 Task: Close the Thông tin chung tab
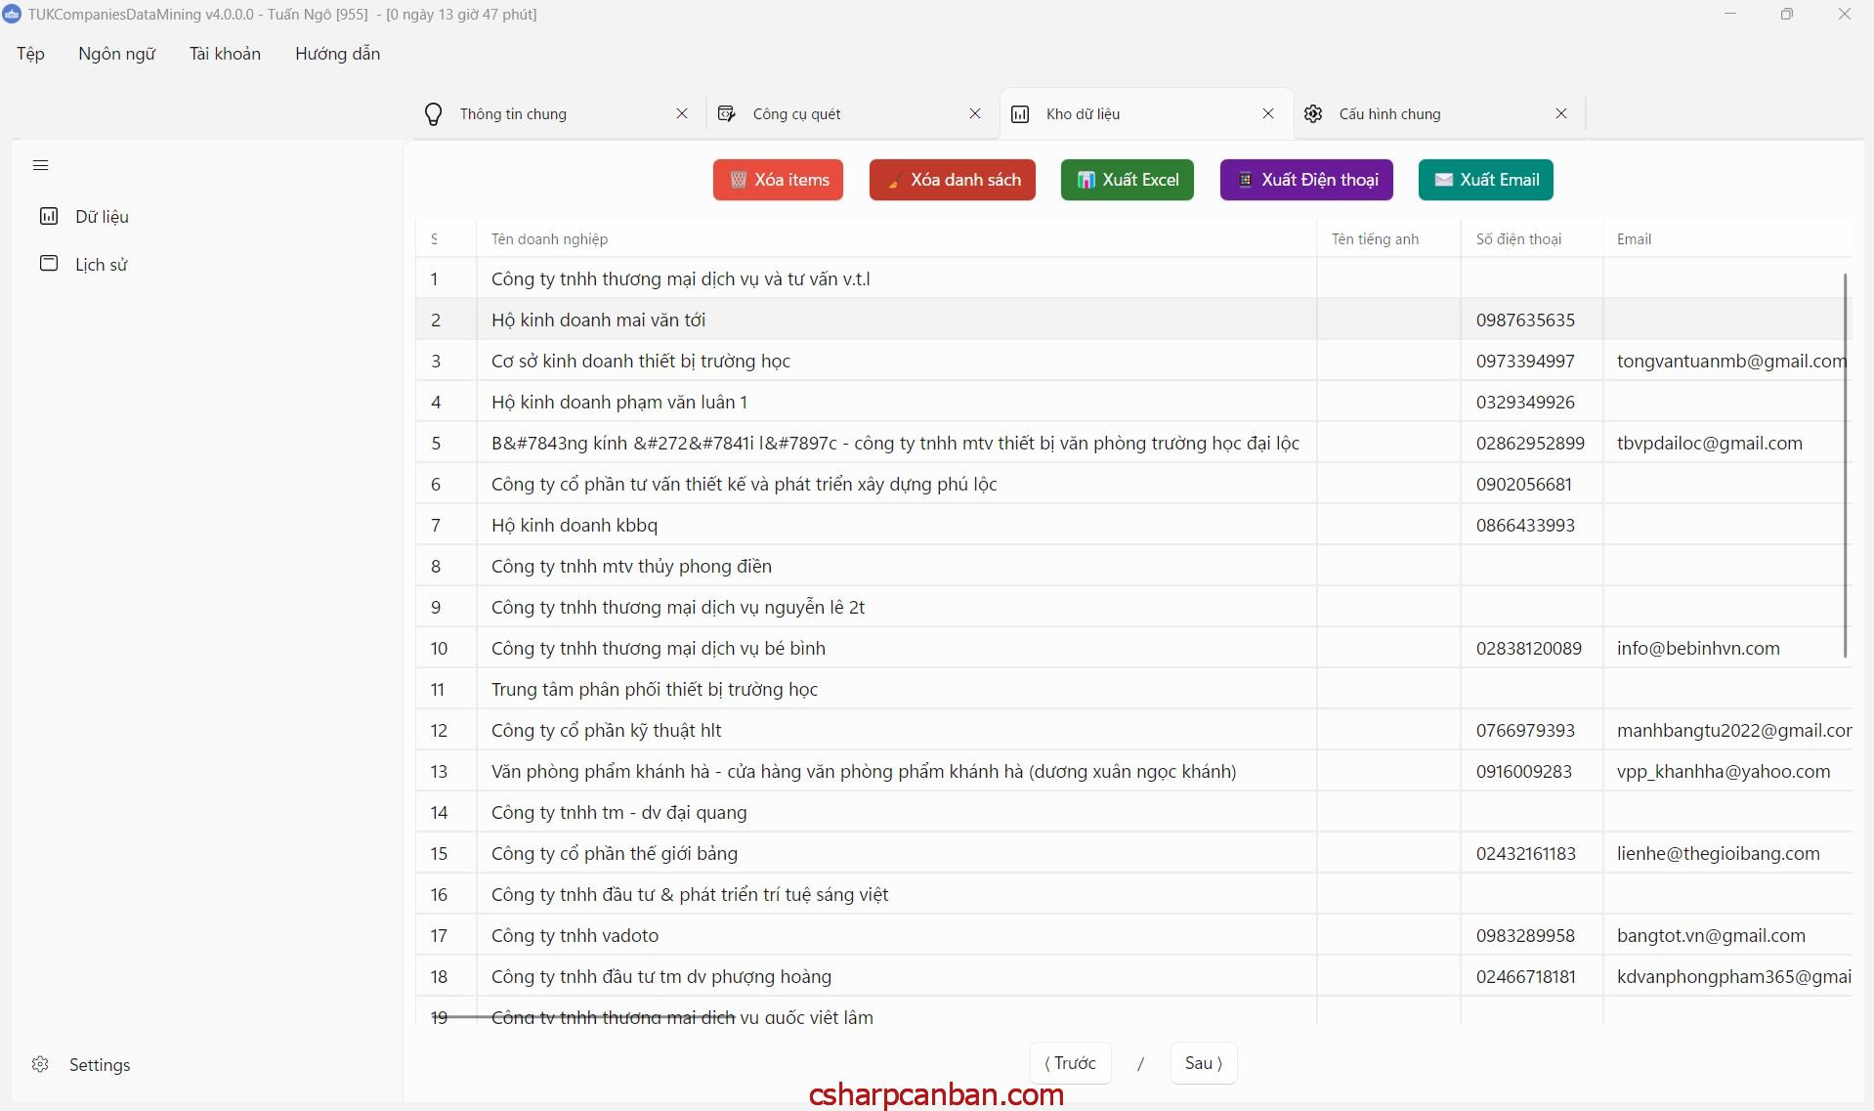[x=682, y=114]
